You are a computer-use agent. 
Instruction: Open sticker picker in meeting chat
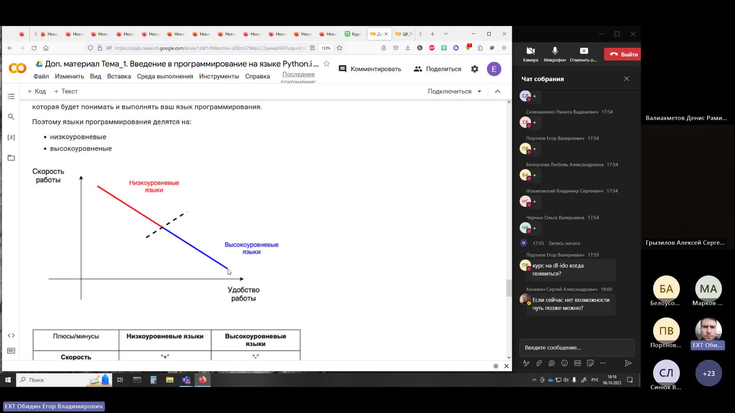(590, 363)
